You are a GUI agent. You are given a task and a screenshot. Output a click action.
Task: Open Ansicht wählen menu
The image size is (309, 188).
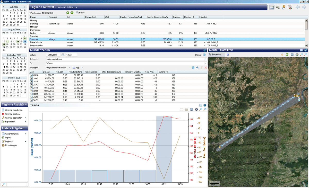pos(12,134)
